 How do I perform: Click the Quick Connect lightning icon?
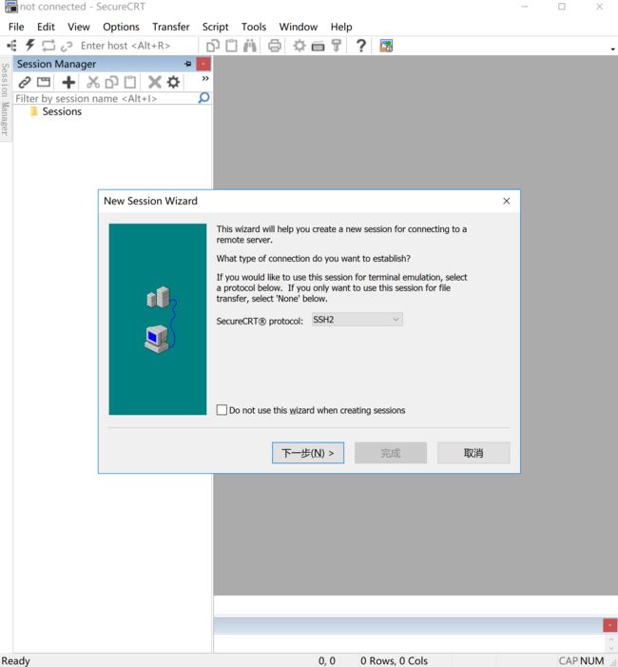point(29,45)
